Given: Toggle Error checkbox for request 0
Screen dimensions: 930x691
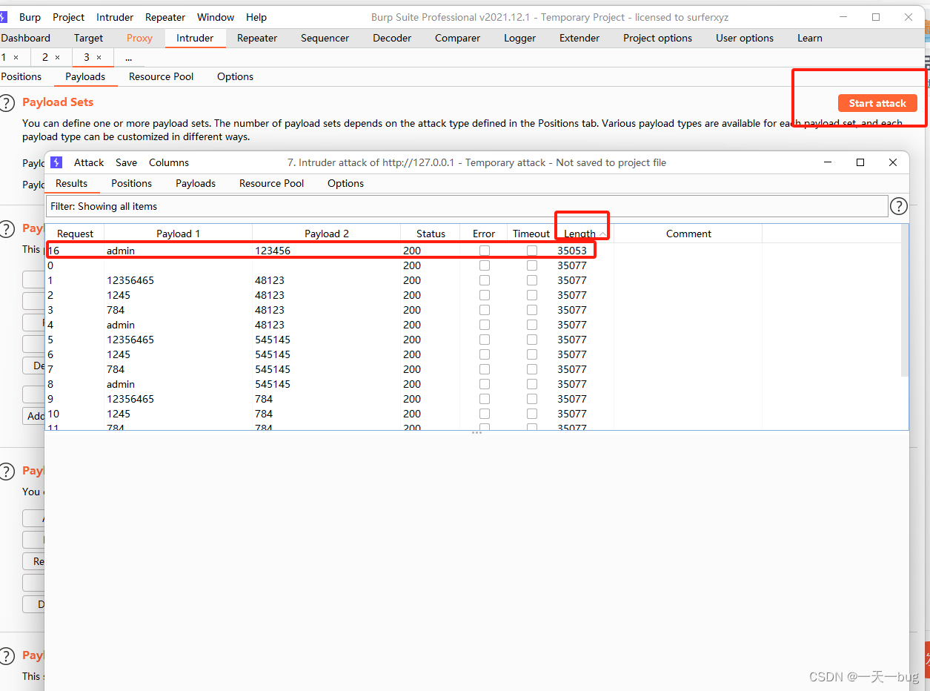Looking at the screenshot, I should [x=485, y=265].
